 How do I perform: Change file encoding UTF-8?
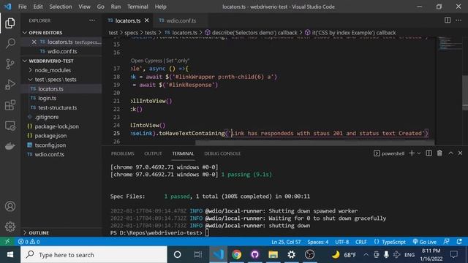(x=341, y=242)
